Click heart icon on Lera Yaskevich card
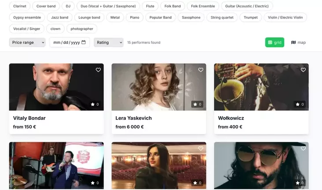Image resolution: width=322 pixels, height=190 pixels. [x=201, y=70]
